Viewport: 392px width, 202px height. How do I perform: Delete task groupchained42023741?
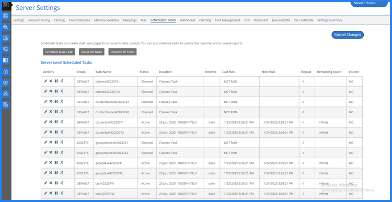(x=51, y=142)
